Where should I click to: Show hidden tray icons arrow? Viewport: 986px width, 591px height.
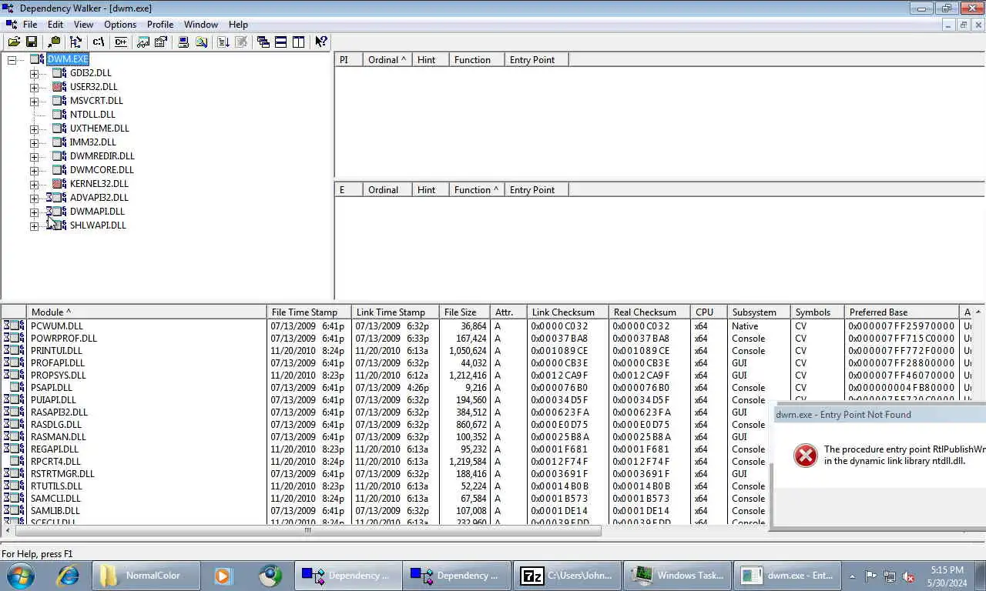coord(852,576)
